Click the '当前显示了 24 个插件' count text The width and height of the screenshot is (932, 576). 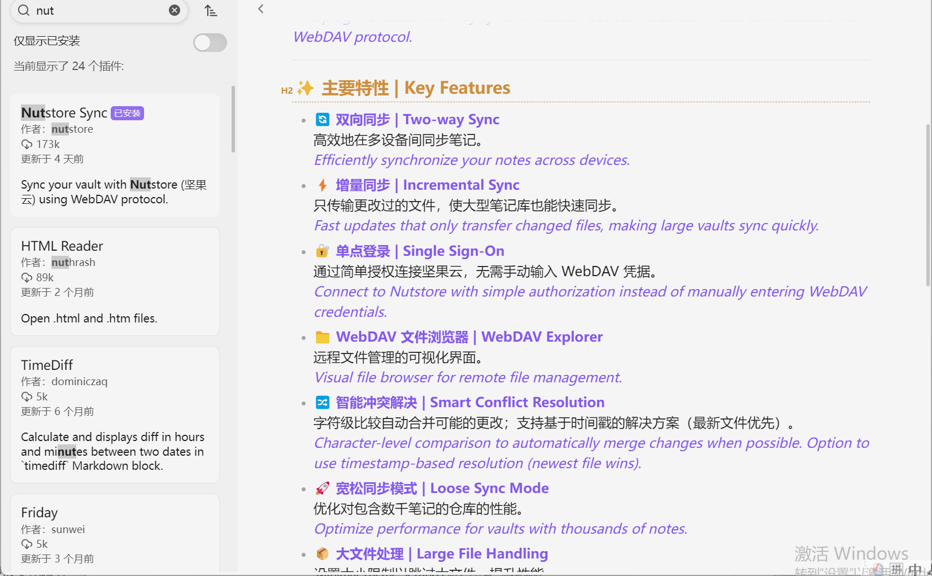[69, 66]
